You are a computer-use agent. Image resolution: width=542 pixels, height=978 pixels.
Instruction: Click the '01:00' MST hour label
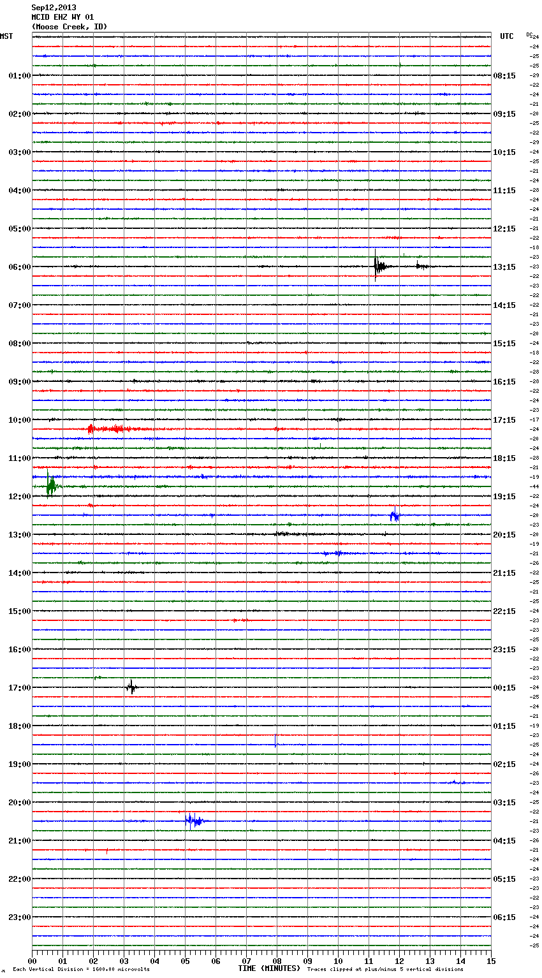(20, 75)
